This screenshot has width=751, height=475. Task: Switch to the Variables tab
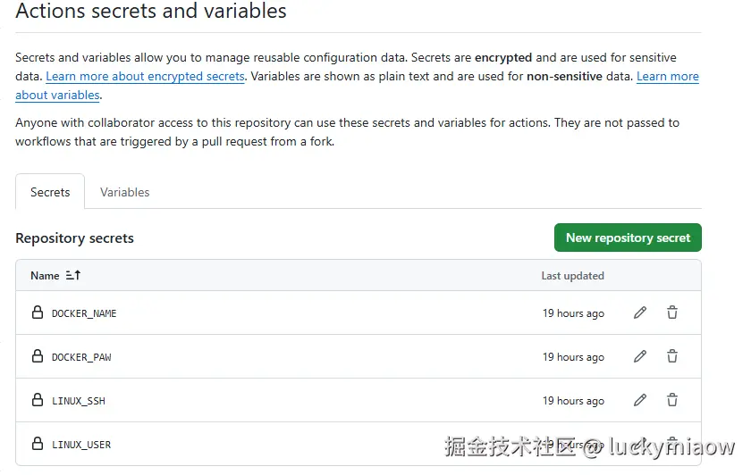125,192
